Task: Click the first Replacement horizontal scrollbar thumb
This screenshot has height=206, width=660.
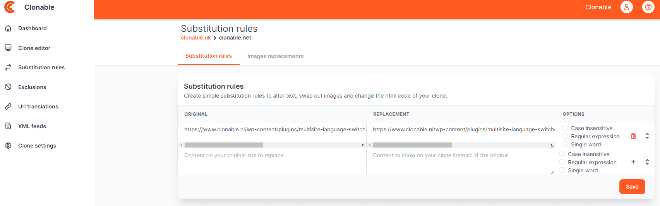Action: click(412, 145)
